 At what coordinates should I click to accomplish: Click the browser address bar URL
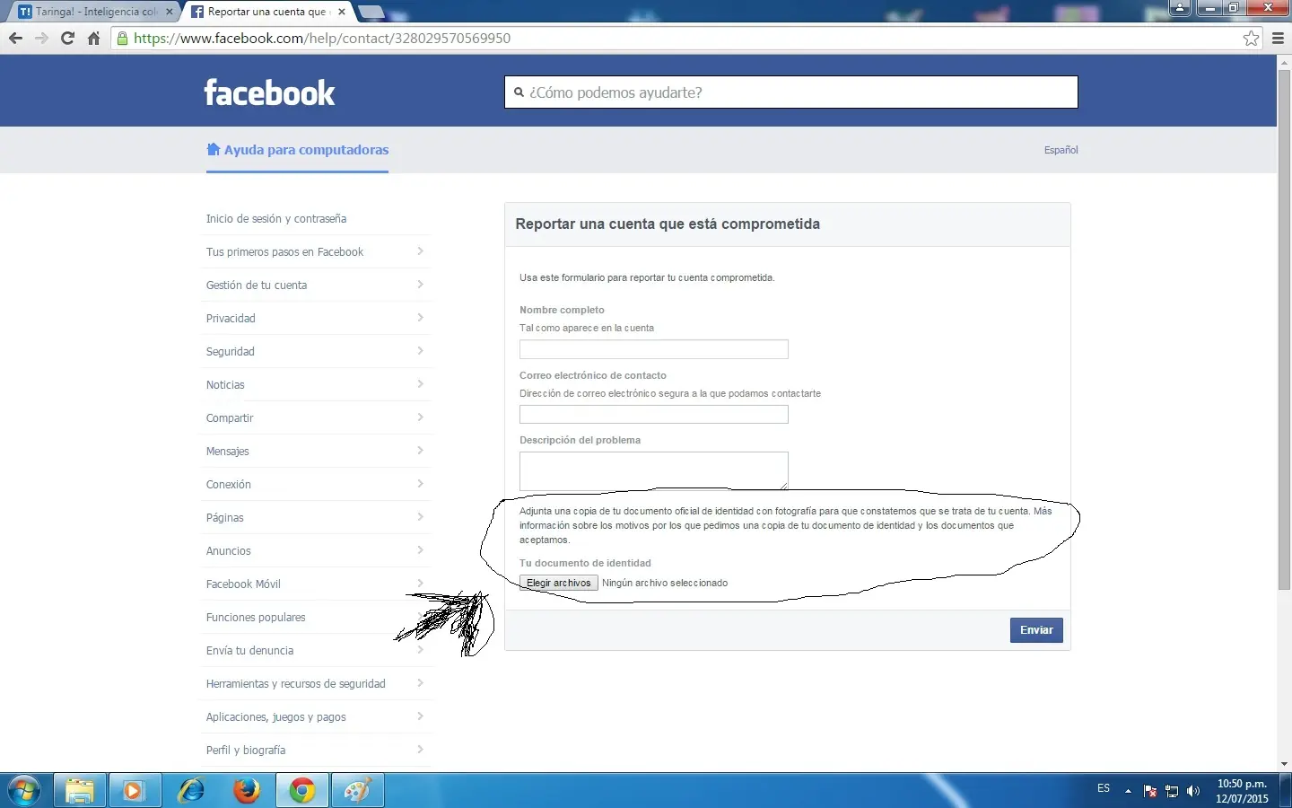tap(322, 39)
